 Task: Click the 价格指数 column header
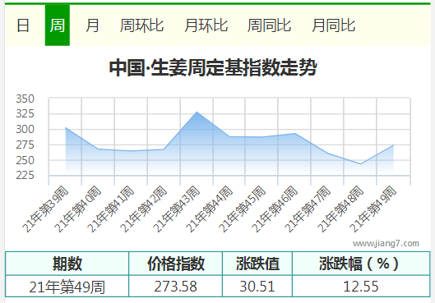click(176, 264)
